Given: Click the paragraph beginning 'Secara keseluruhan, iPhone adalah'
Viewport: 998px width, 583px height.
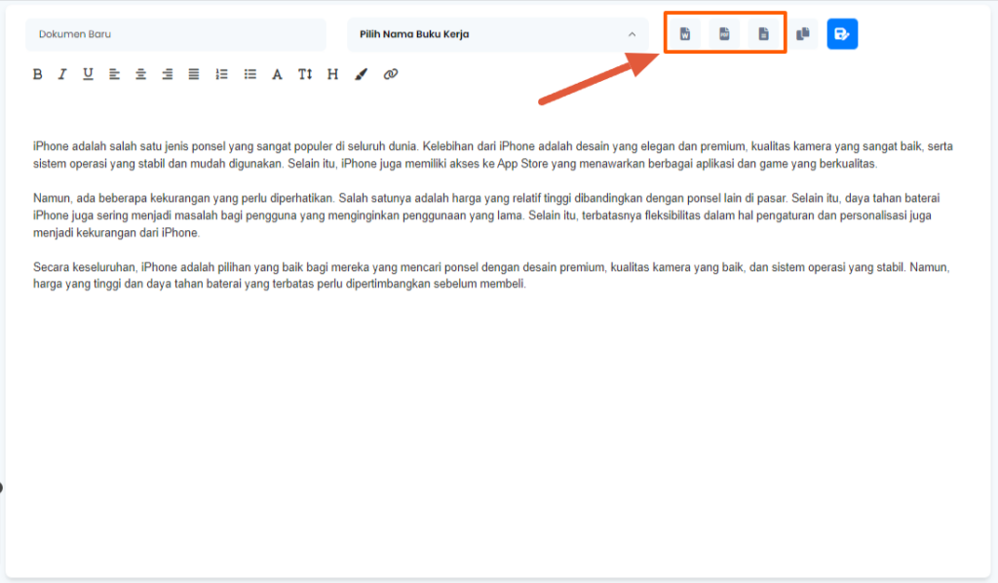Looking at the screenshot, I should [x=491, y=275].
